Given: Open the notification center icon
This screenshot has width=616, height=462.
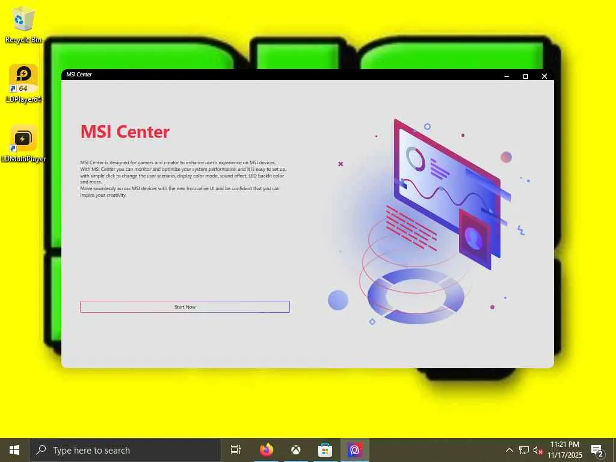Looking at the screenshot, I should click(597, 450).
